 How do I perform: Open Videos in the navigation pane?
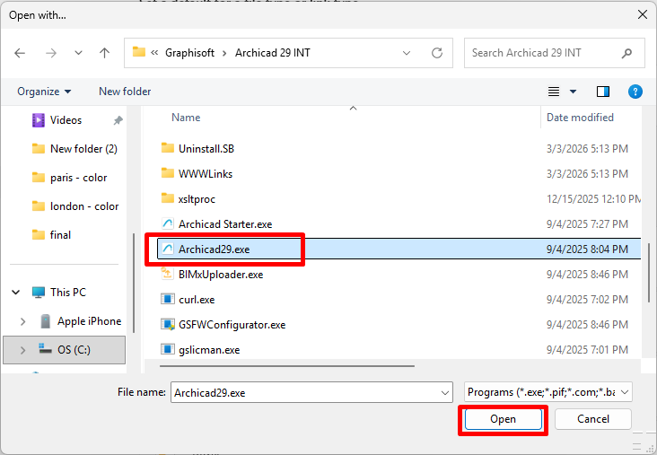coord(66,120)
